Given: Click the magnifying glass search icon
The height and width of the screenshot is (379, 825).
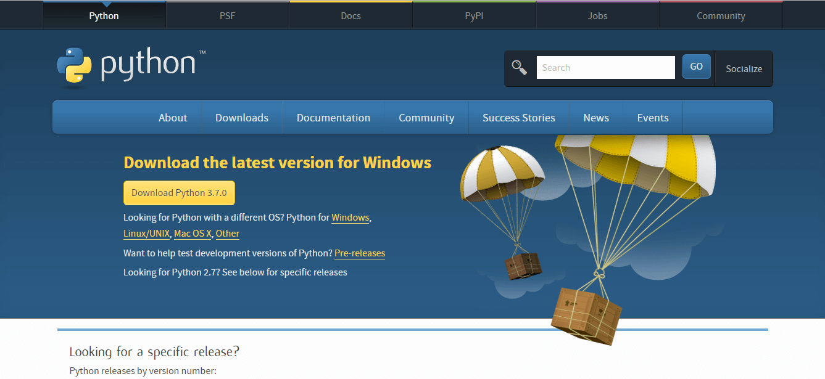Looking at the screenshot, I should pos(520,67).
